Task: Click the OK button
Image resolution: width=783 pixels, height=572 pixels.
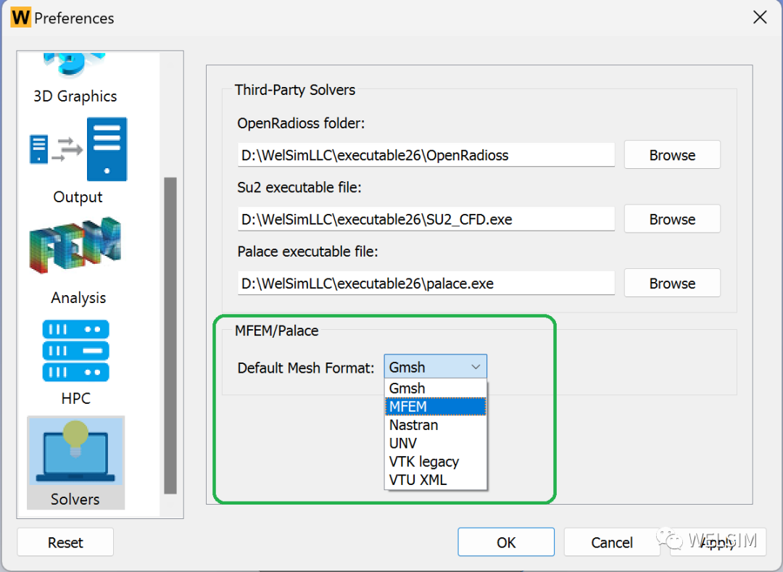Action: (506, 542)
